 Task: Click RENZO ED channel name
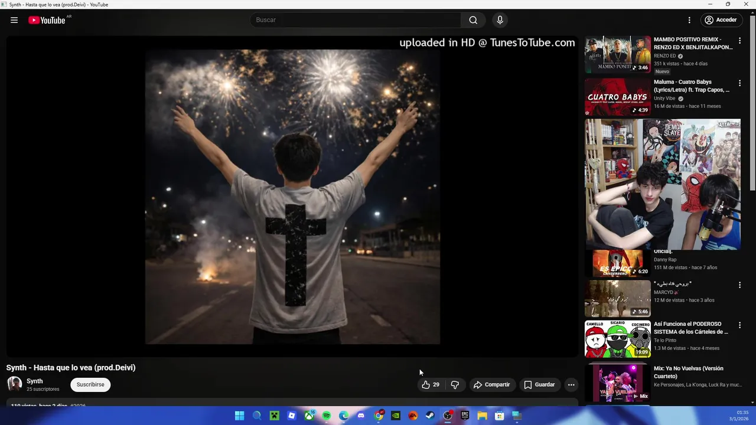click(x=664, y=56)
